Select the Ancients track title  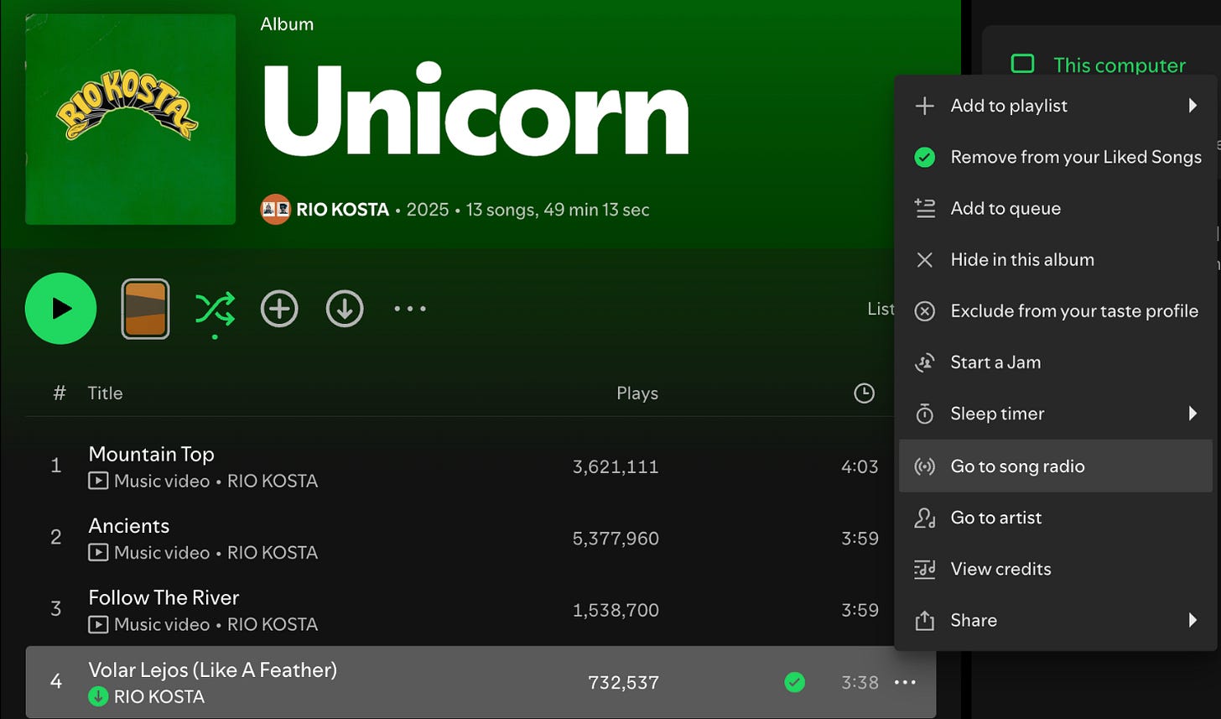pyautogui.click(x=129, y=526)
